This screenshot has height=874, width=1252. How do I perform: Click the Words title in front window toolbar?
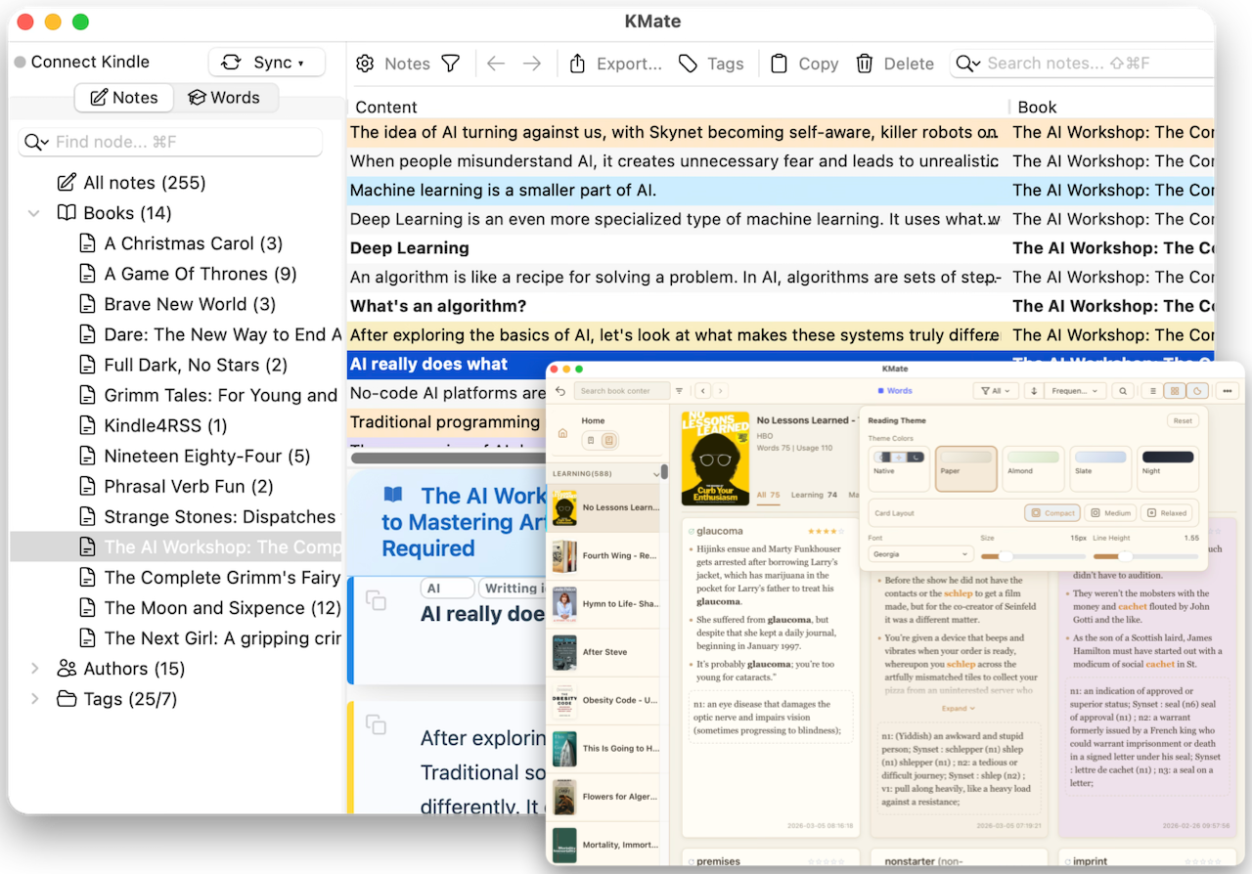894,391
